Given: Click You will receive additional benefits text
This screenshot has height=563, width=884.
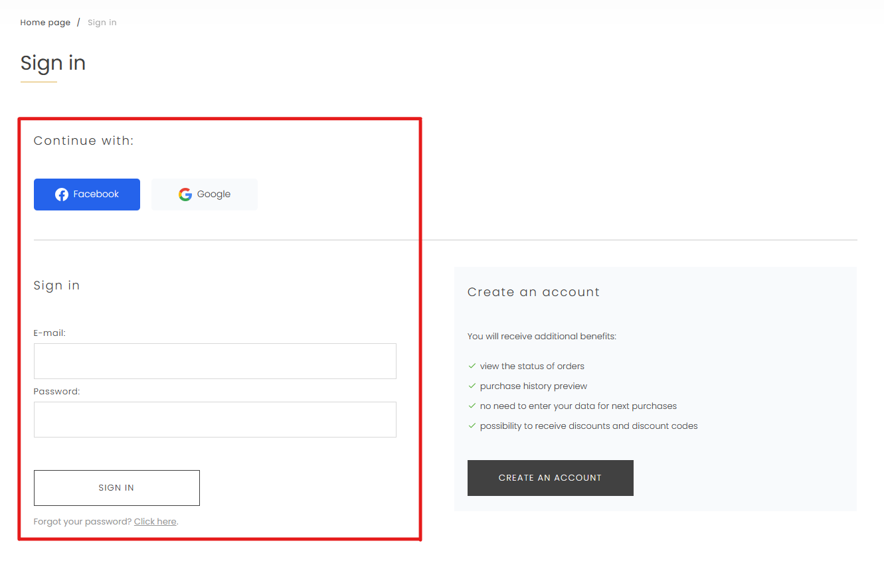Looking at the screenshot, I should tap(541, 337).
